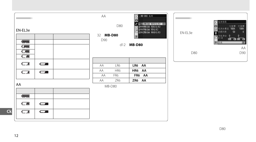Click the 32 MB-D80 电池 screen title
This screenshot has height=142, width=256.
coord(146,16)
